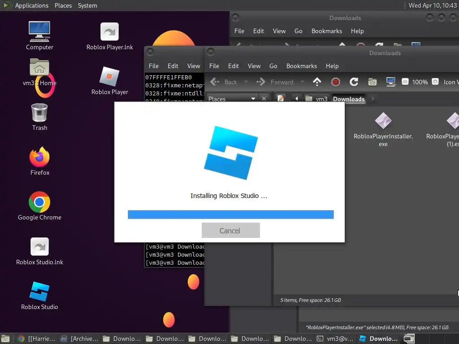Switch to the [Archive... taskbar window
Viewport: 459px width, 344px height.
click(x=79, y=339)
